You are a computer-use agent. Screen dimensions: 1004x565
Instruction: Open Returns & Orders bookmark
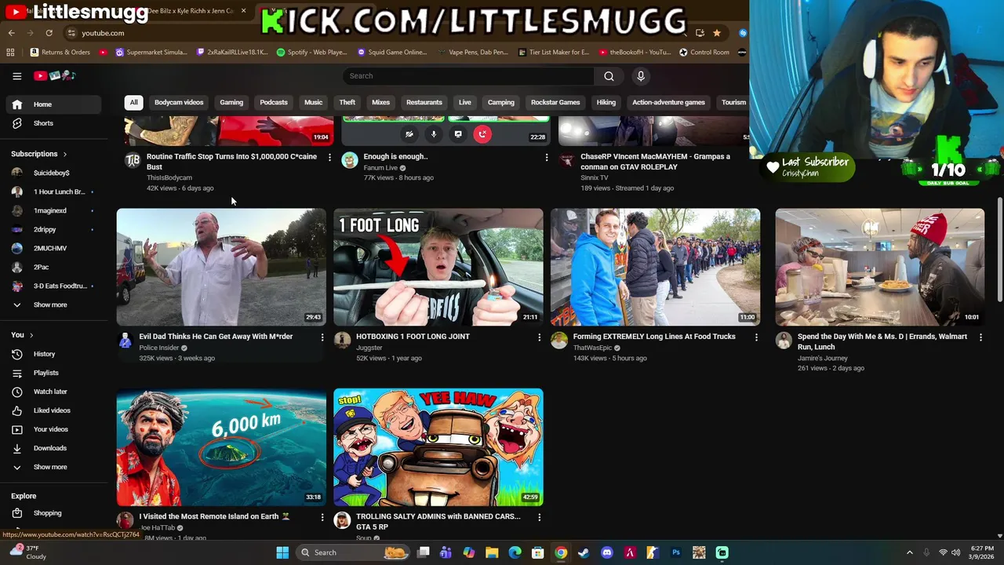pyautogui.click(x=60, y=53)
